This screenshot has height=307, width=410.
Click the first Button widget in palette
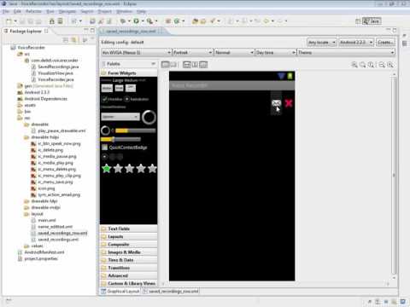click(x=107, y=89)
